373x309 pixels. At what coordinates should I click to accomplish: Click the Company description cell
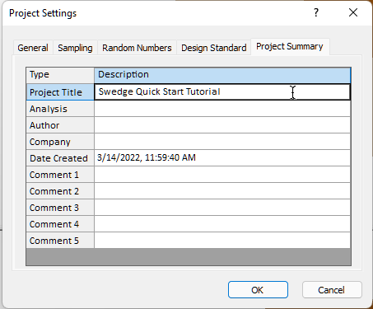(x=222, y=142)
